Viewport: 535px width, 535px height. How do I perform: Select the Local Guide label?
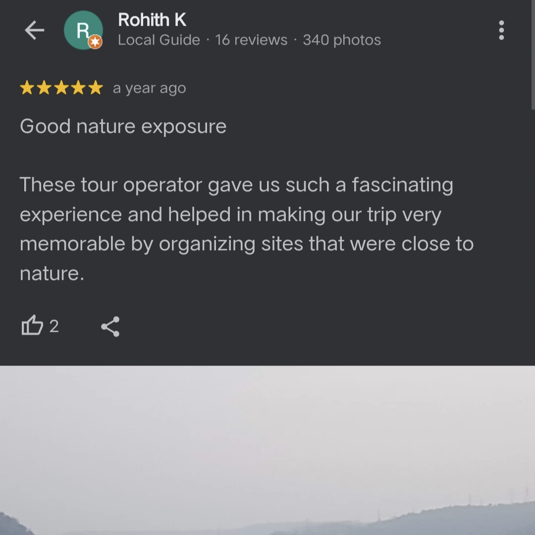[159, 40]
